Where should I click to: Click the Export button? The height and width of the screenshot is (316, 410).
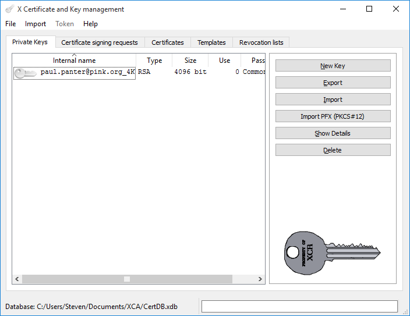333,83
